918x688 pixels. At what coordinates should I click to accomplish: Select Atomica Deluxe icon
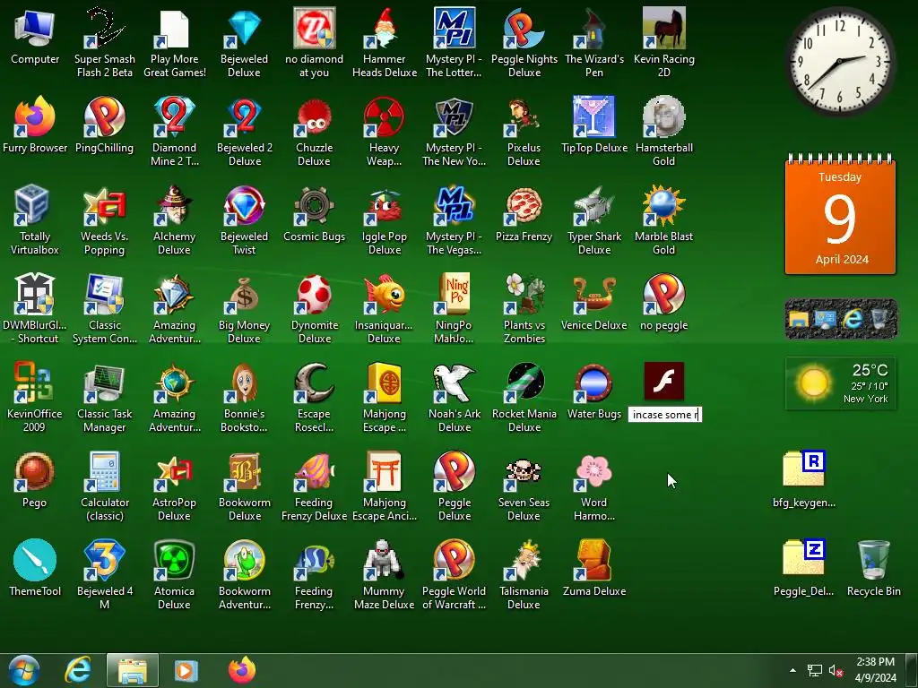(x=175, y=561)
